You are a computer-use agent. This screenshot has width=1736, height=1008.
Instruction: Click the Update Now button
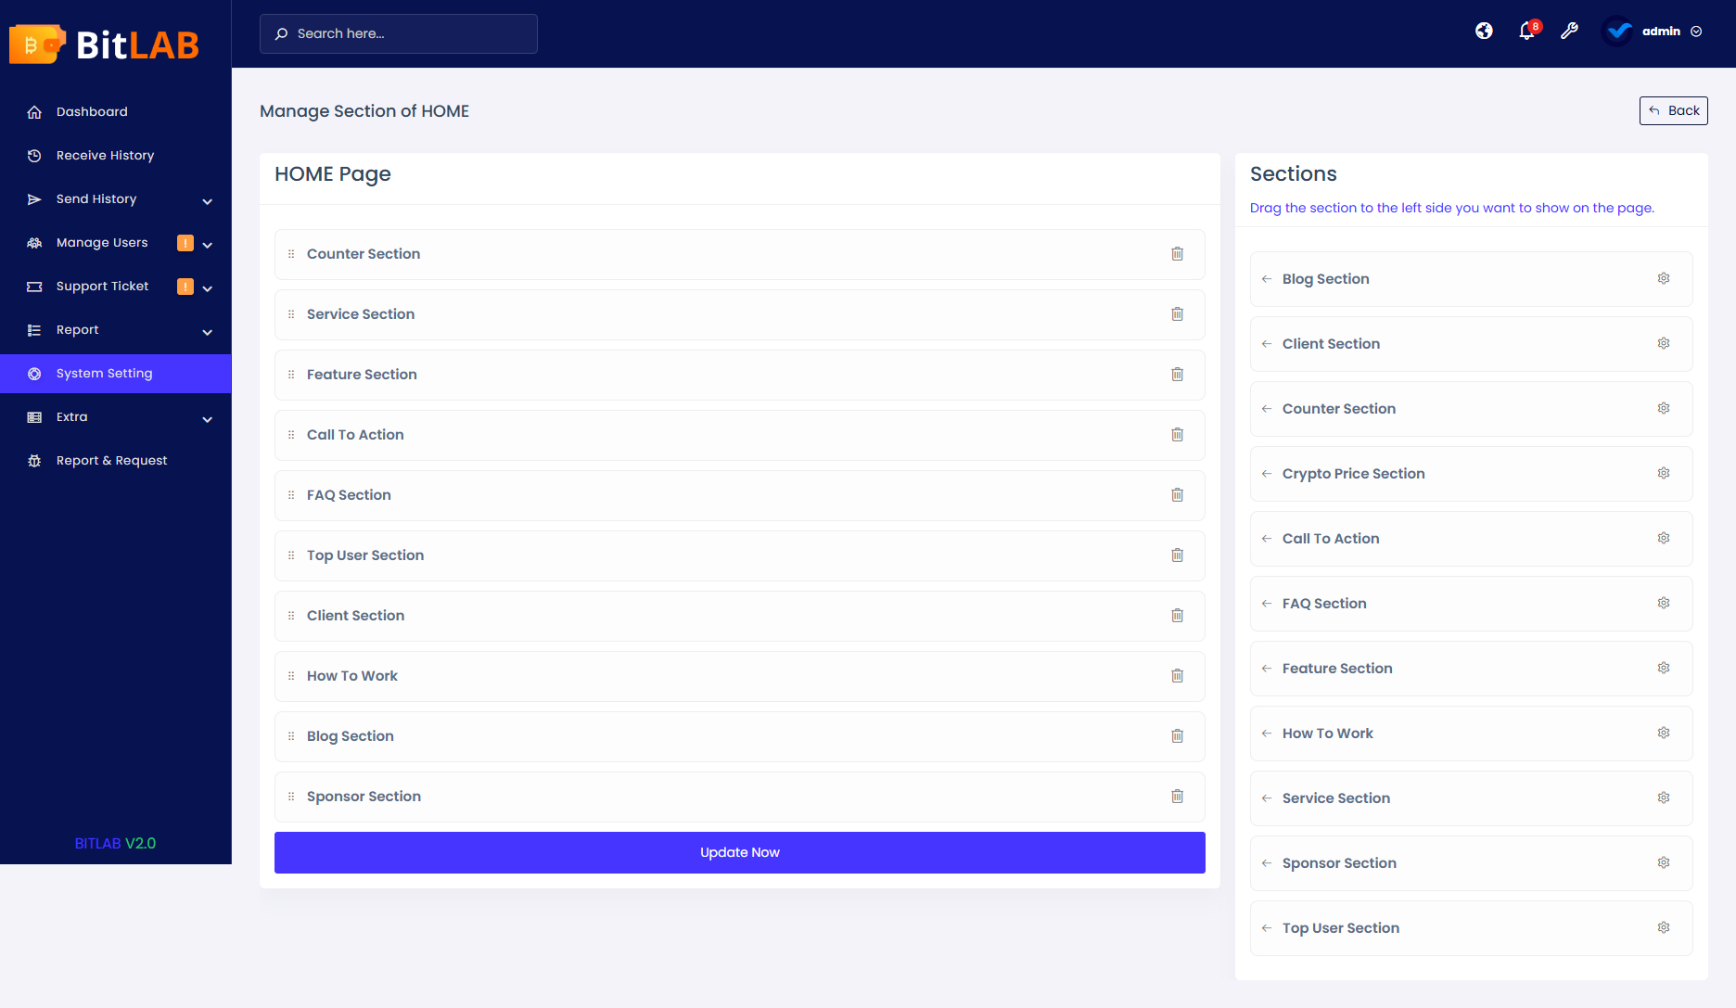tap(739, 852)
